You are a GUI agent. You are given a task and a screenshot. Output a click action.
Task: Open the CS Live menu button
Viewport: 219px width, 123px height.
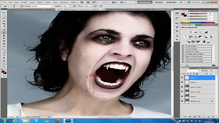(193, 2)
